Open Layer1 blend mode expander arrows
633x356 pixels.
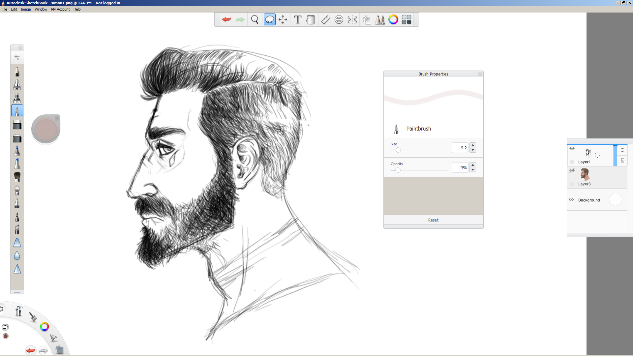[x=622, y=150]
